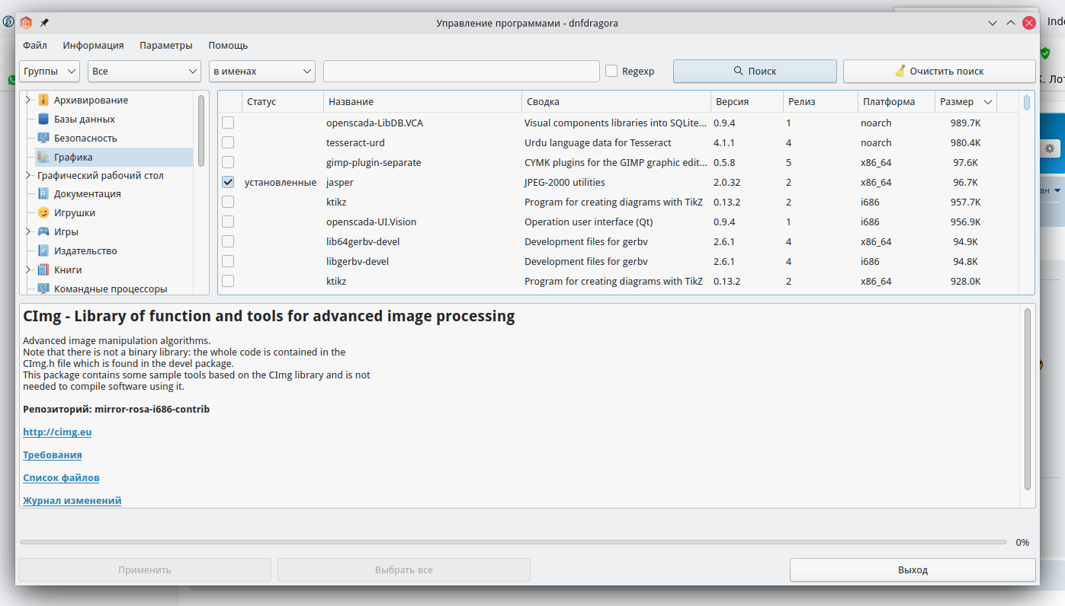
Task: Click the Archiving category folder icon
Action: point(43,100)
